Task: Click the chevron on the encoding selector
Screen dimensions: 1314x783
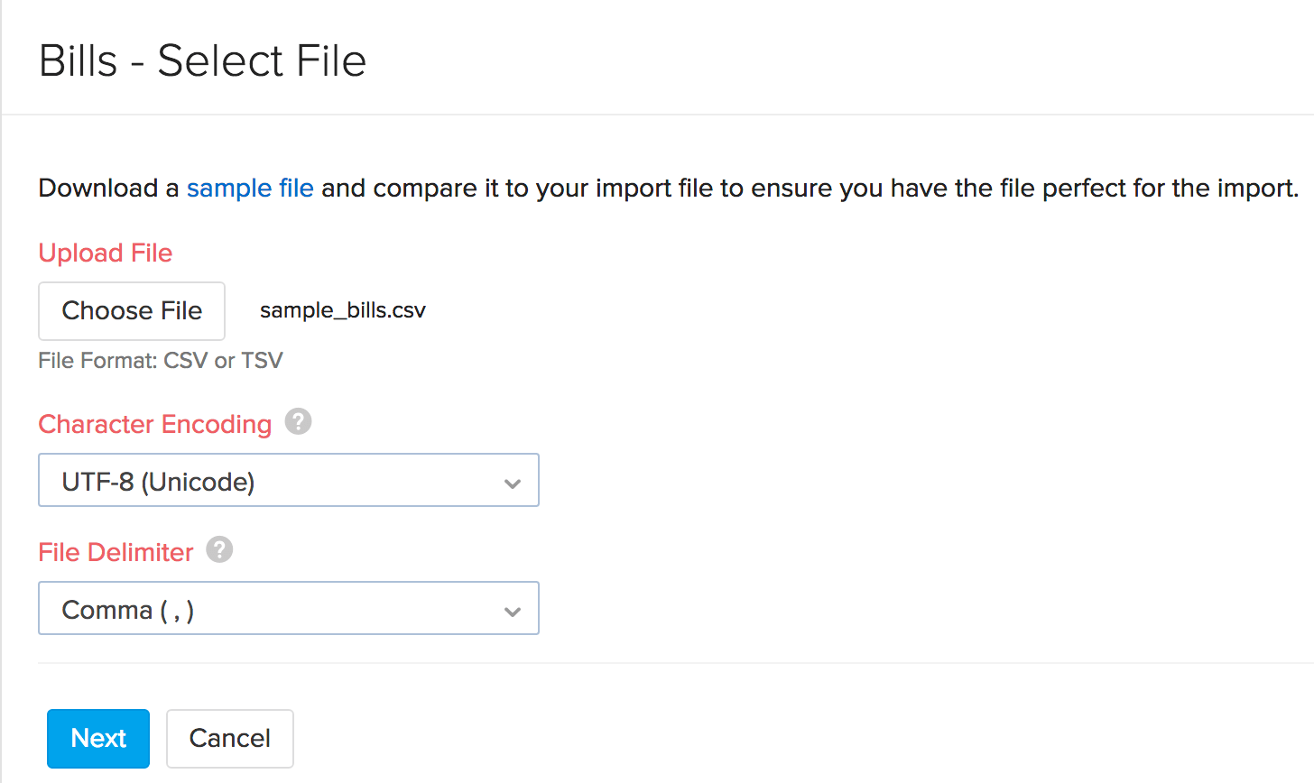Action: 513,484
